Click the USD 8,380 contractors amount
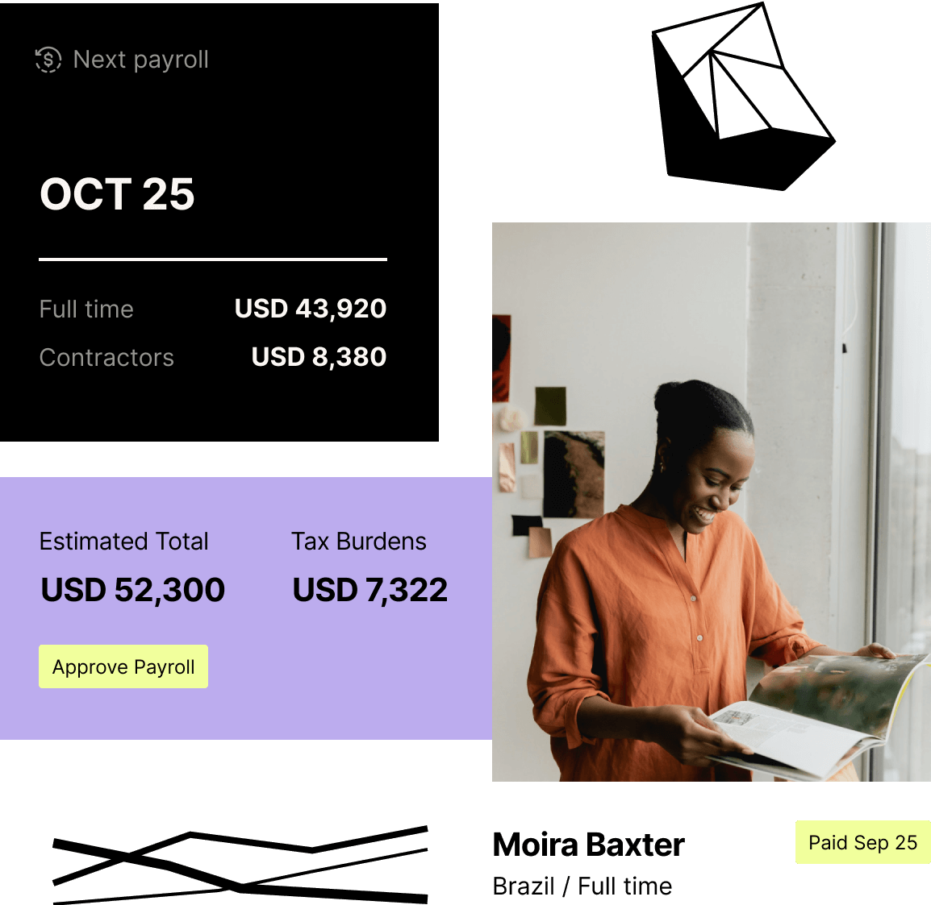This screenshot has width=931, height=905. click(x=319, y=357)
